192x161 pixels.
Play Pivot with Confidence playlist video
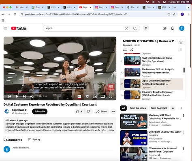click(151, 61)
